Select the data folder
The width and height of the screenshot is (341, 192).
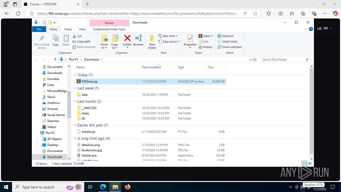[151, 95]
